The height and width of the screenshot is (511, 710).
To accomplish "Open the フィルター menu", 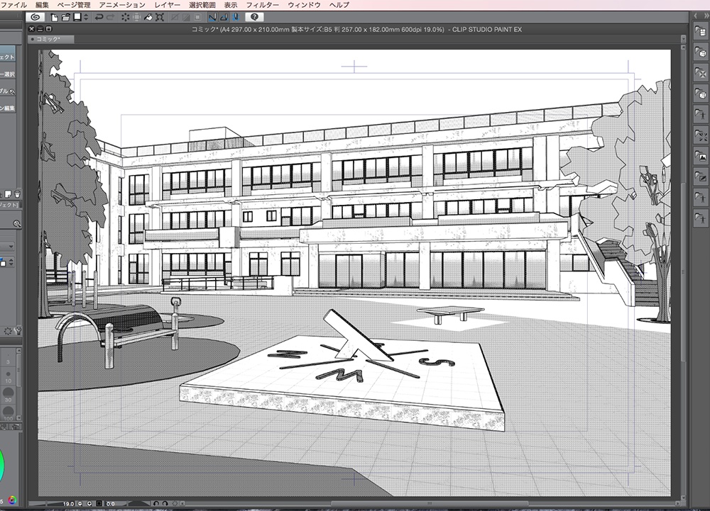I will coord(261,5).
